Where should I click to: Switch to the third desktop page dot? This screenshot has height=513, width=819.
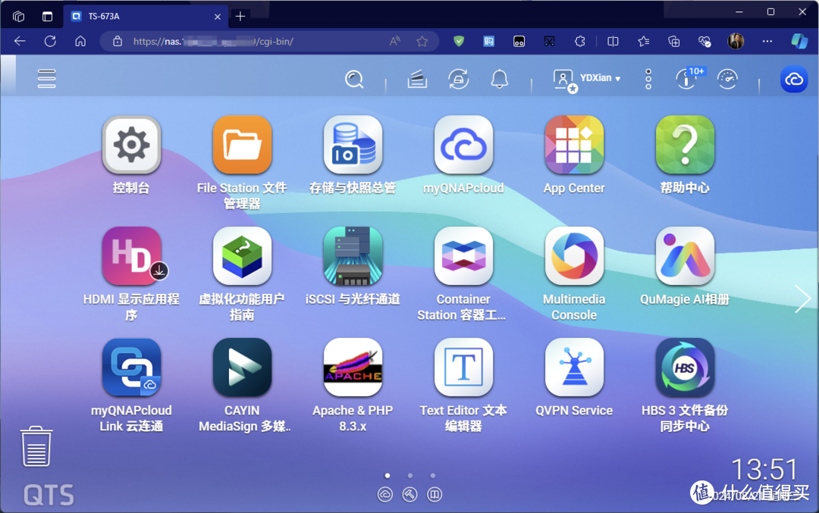tap(433, 476)
